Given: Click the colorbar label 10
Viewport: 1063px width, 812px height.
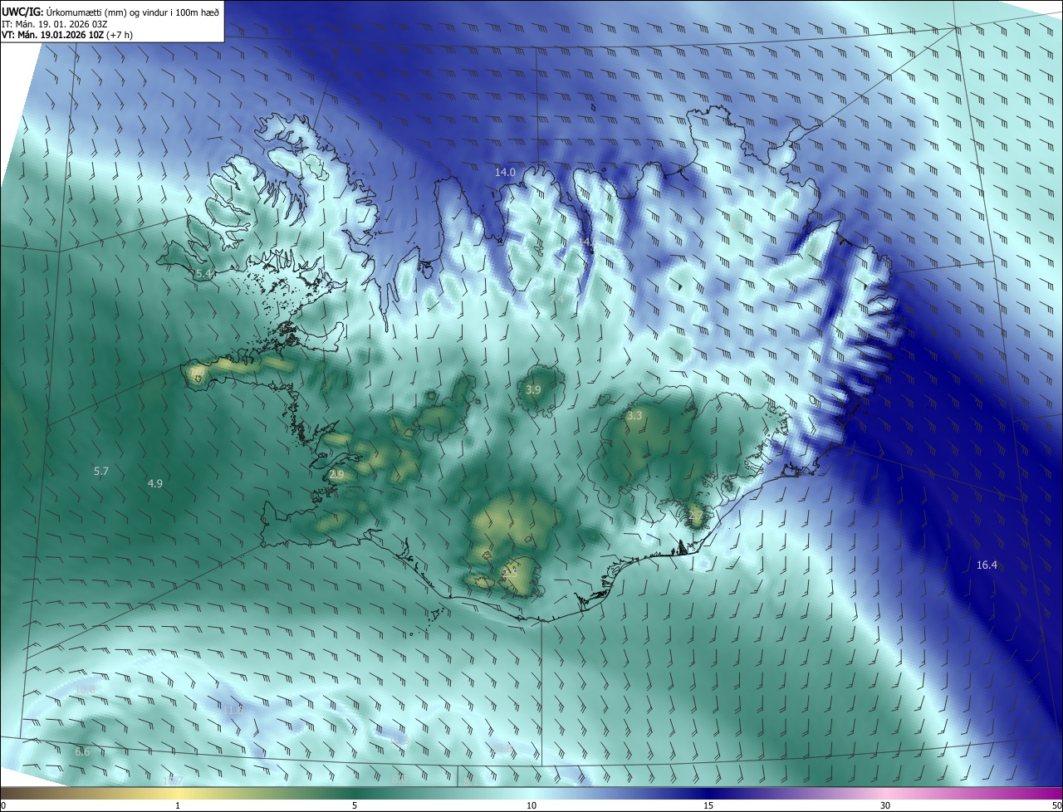Looking at the screenshot, I should (x=531, y=805).
